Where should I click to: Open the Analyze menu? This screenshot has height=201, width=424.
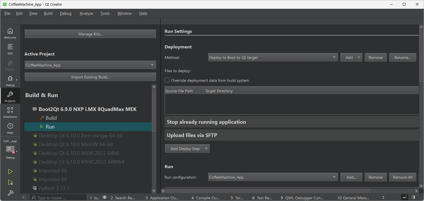[86, 13]
